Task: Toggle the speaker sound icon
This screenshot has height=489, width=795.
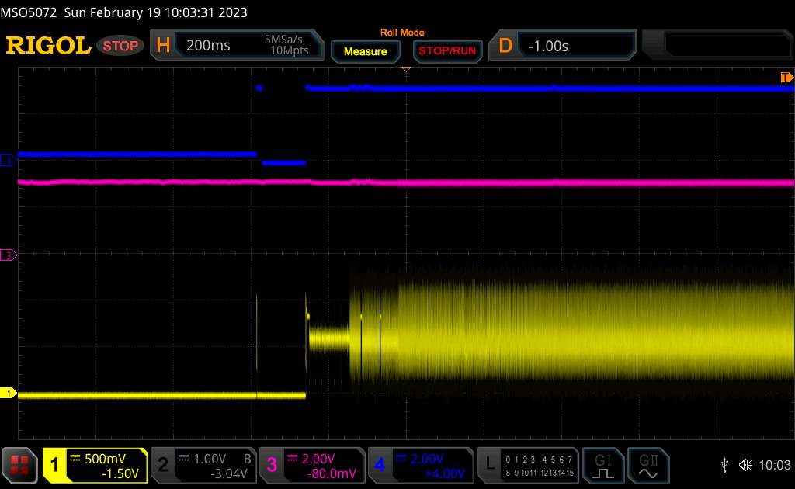Action: (x=745, y=465)
